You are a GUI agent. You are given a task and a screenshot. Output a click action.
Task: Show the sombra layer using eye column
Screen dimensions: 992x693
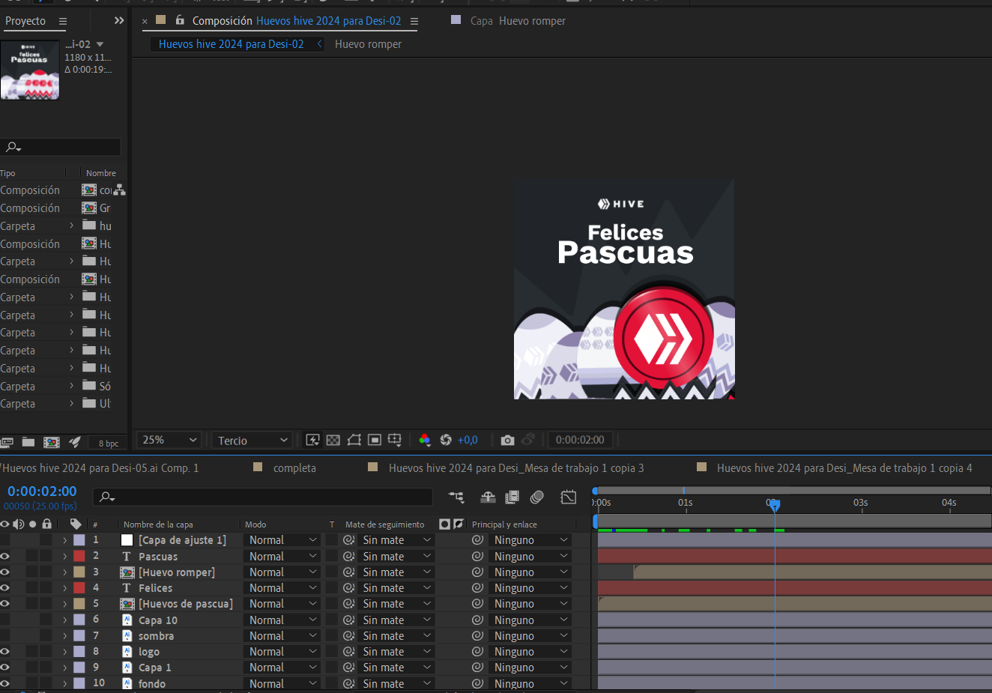point(5,635)
